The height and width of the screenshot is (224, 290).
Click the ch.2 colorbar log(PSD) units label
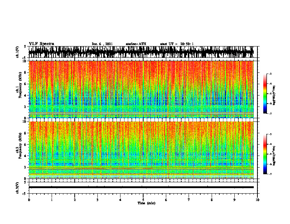[x=274, y=156]
